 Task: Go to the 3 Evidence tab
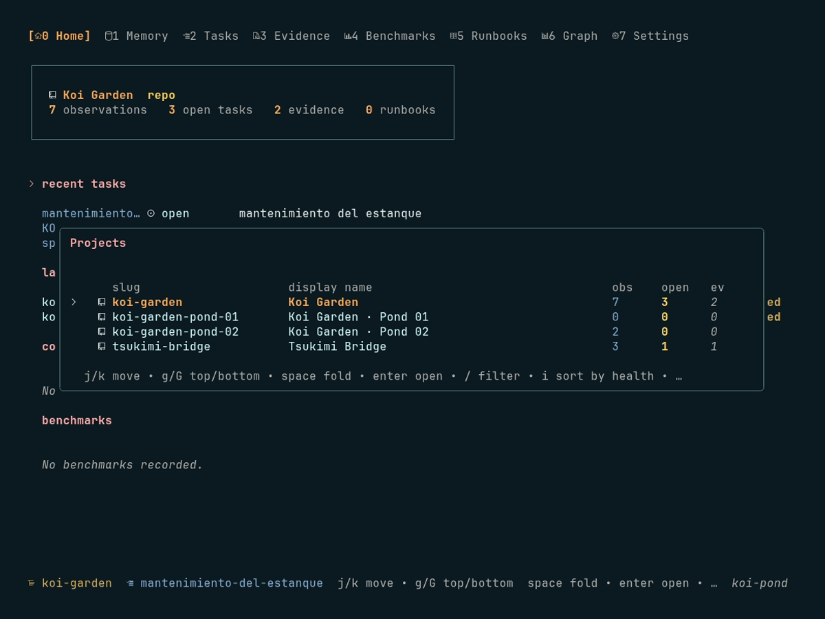(x=291, y=36)
